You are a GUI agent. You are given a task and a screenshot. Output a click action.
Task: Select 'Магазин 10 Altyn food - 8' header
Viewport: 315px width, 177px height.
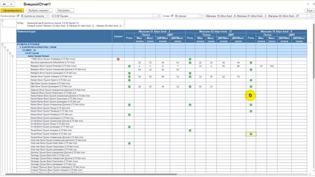277,31
